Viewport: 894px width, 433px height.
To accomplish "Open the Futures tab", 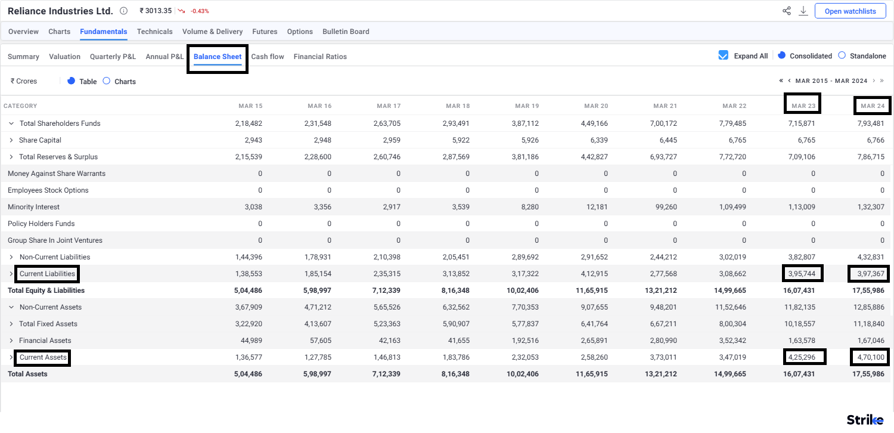I will (265, 32).
